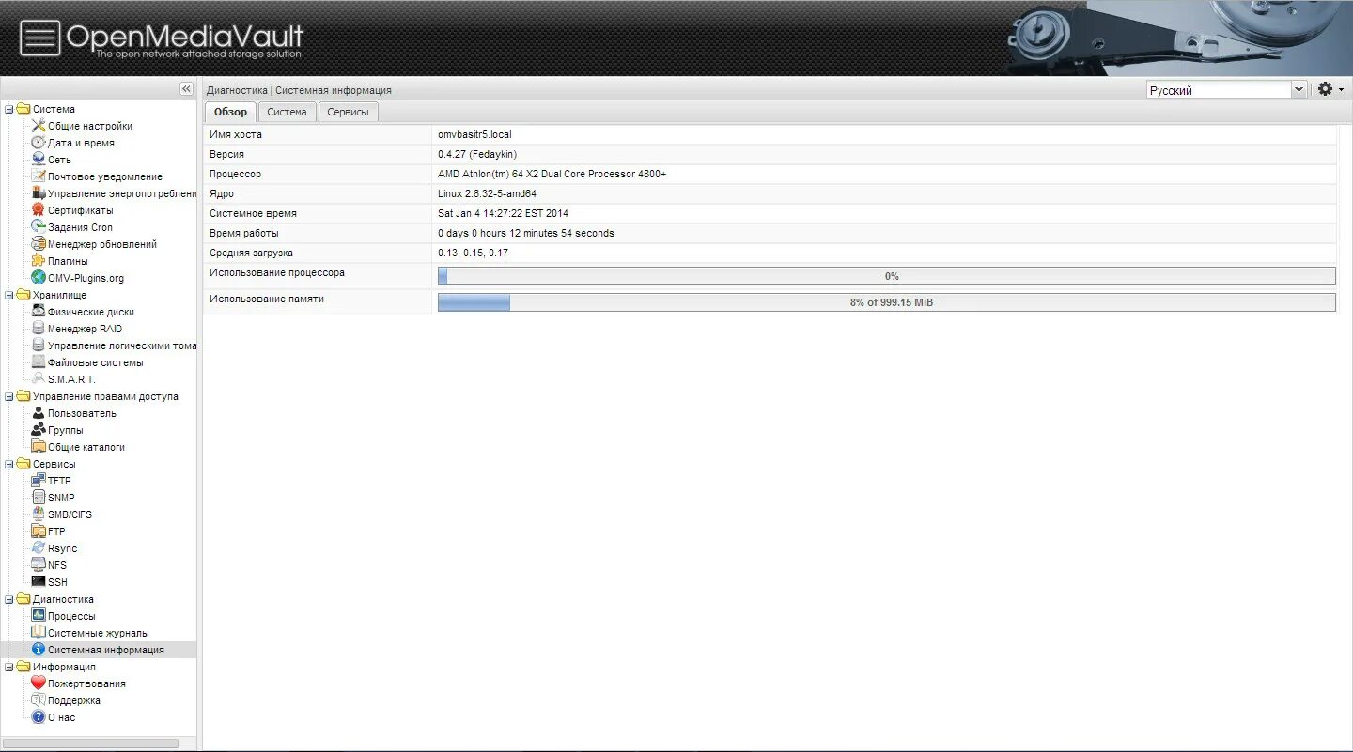1353x752 pixels.
Task: Switch to the Система tab
Action: coord(287,112)
